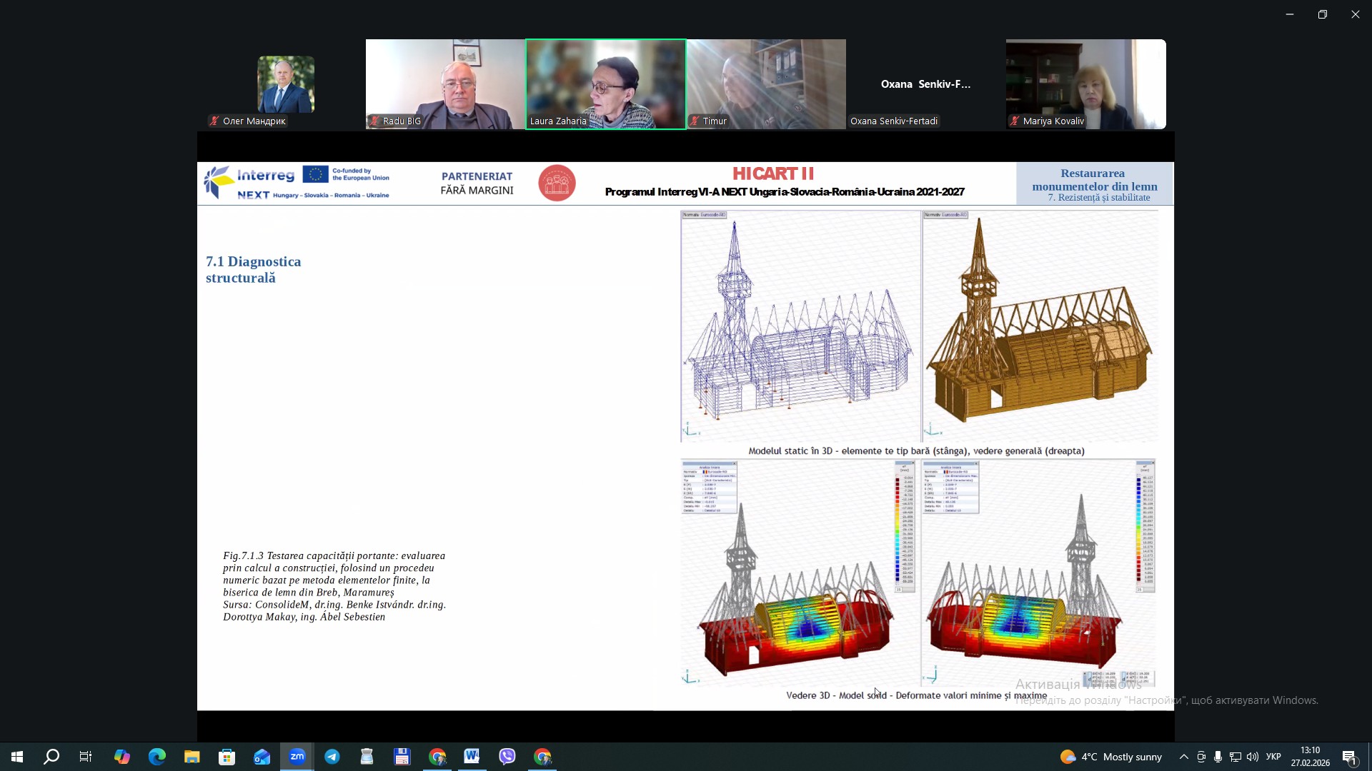1372x771 pixels.
Task: Expand hidden system tray icons chevron
Action: [1184, 757]
